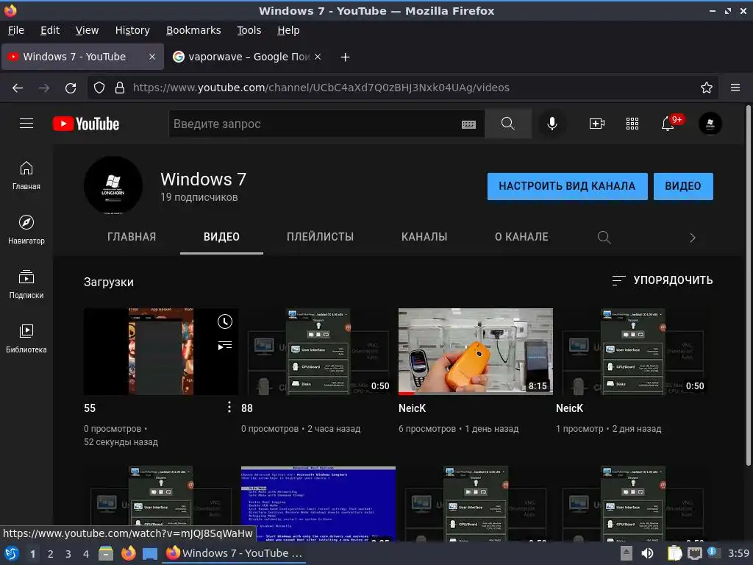The image size is (753, 565).
Task: Open the Tools menu
Action: (x=249, y=30)
